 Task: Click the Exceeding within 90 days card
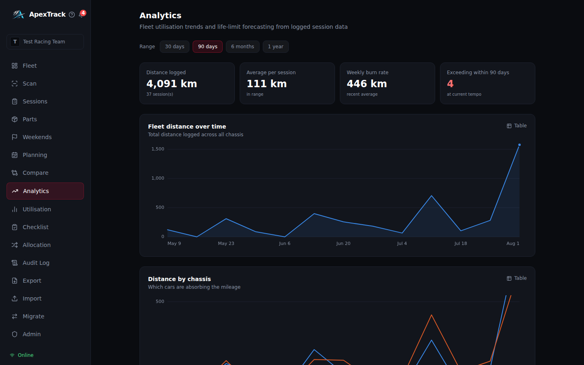(x=487, y=83)
